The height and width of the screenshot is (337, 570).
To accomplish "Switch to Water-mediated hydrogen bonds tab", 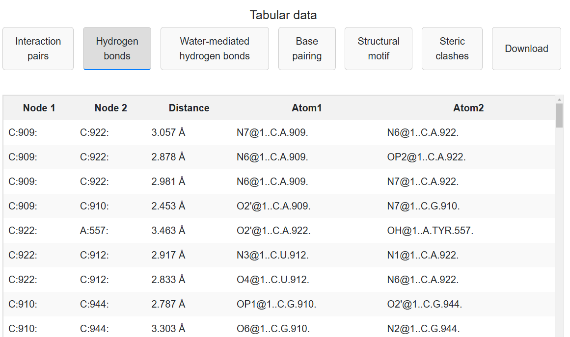I will [215, 49].
